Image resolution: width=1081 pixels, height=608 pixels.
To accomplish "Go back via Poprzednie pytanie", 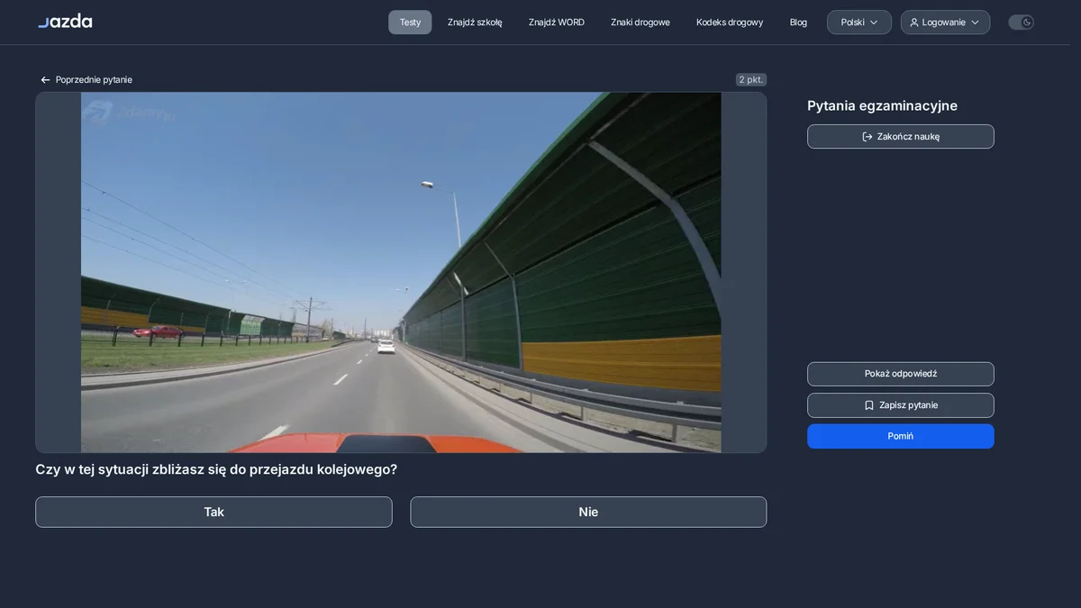I will pyautogui.click(x=86, y=80).
